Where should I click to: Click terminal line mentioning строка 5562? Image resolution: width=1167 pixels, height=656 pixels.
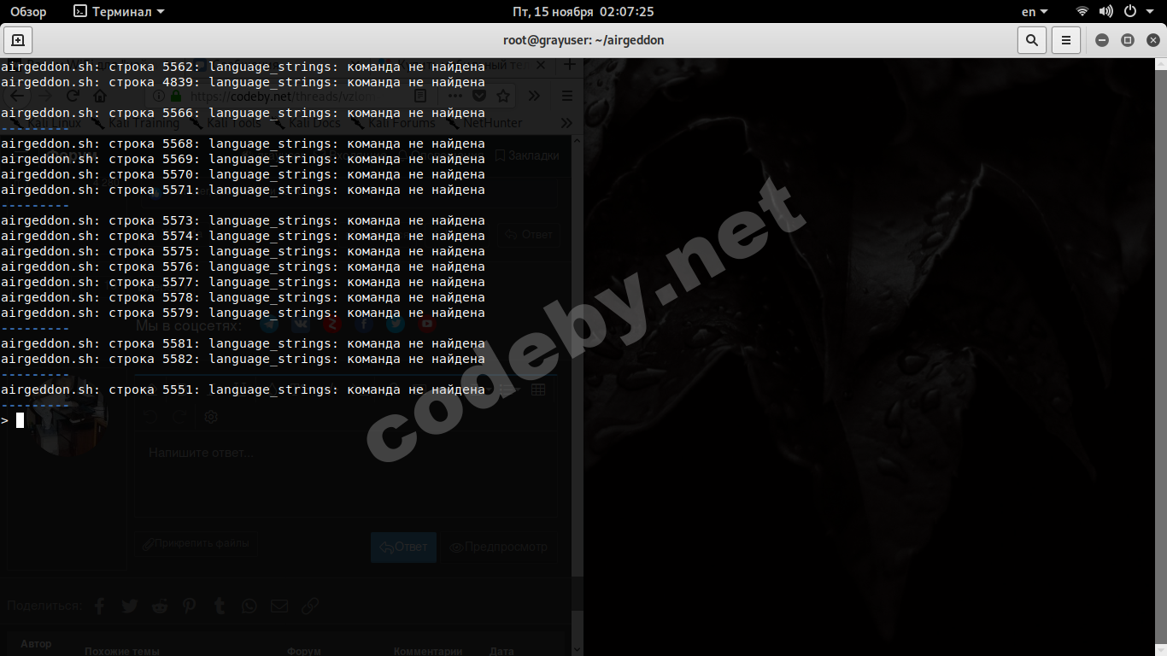(243, 67)
